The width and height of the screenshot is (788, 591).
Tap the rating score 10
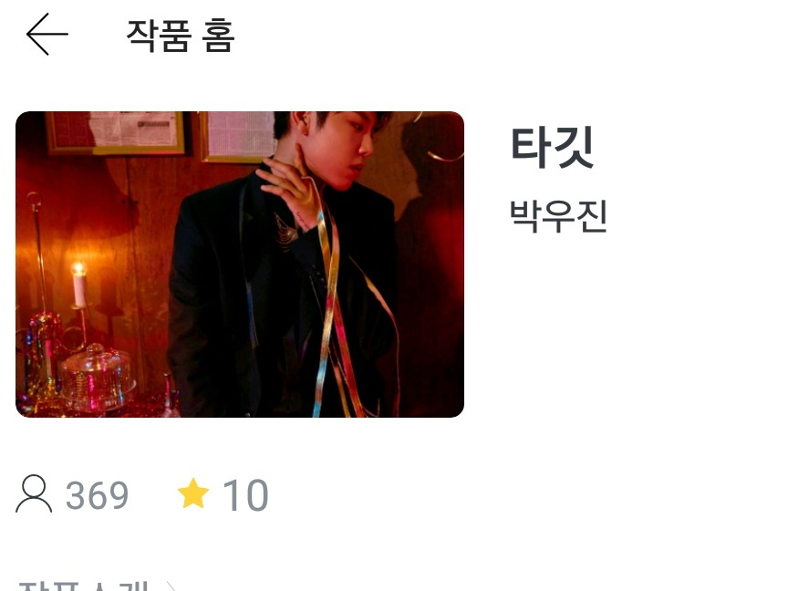pyautogui.click(x=245, y=495)
